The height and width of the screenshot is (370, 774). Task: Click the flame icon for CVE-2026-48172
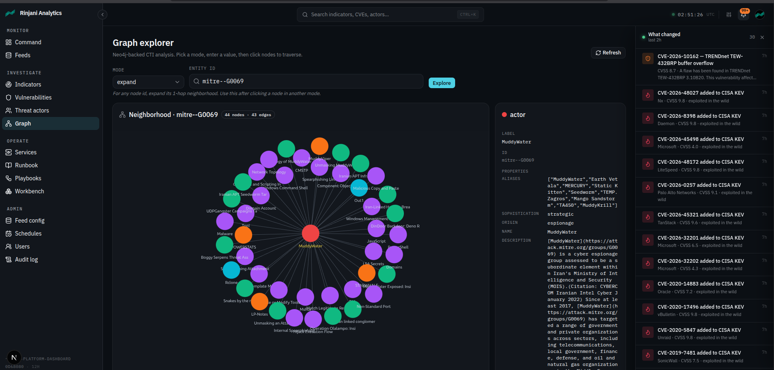648,164
